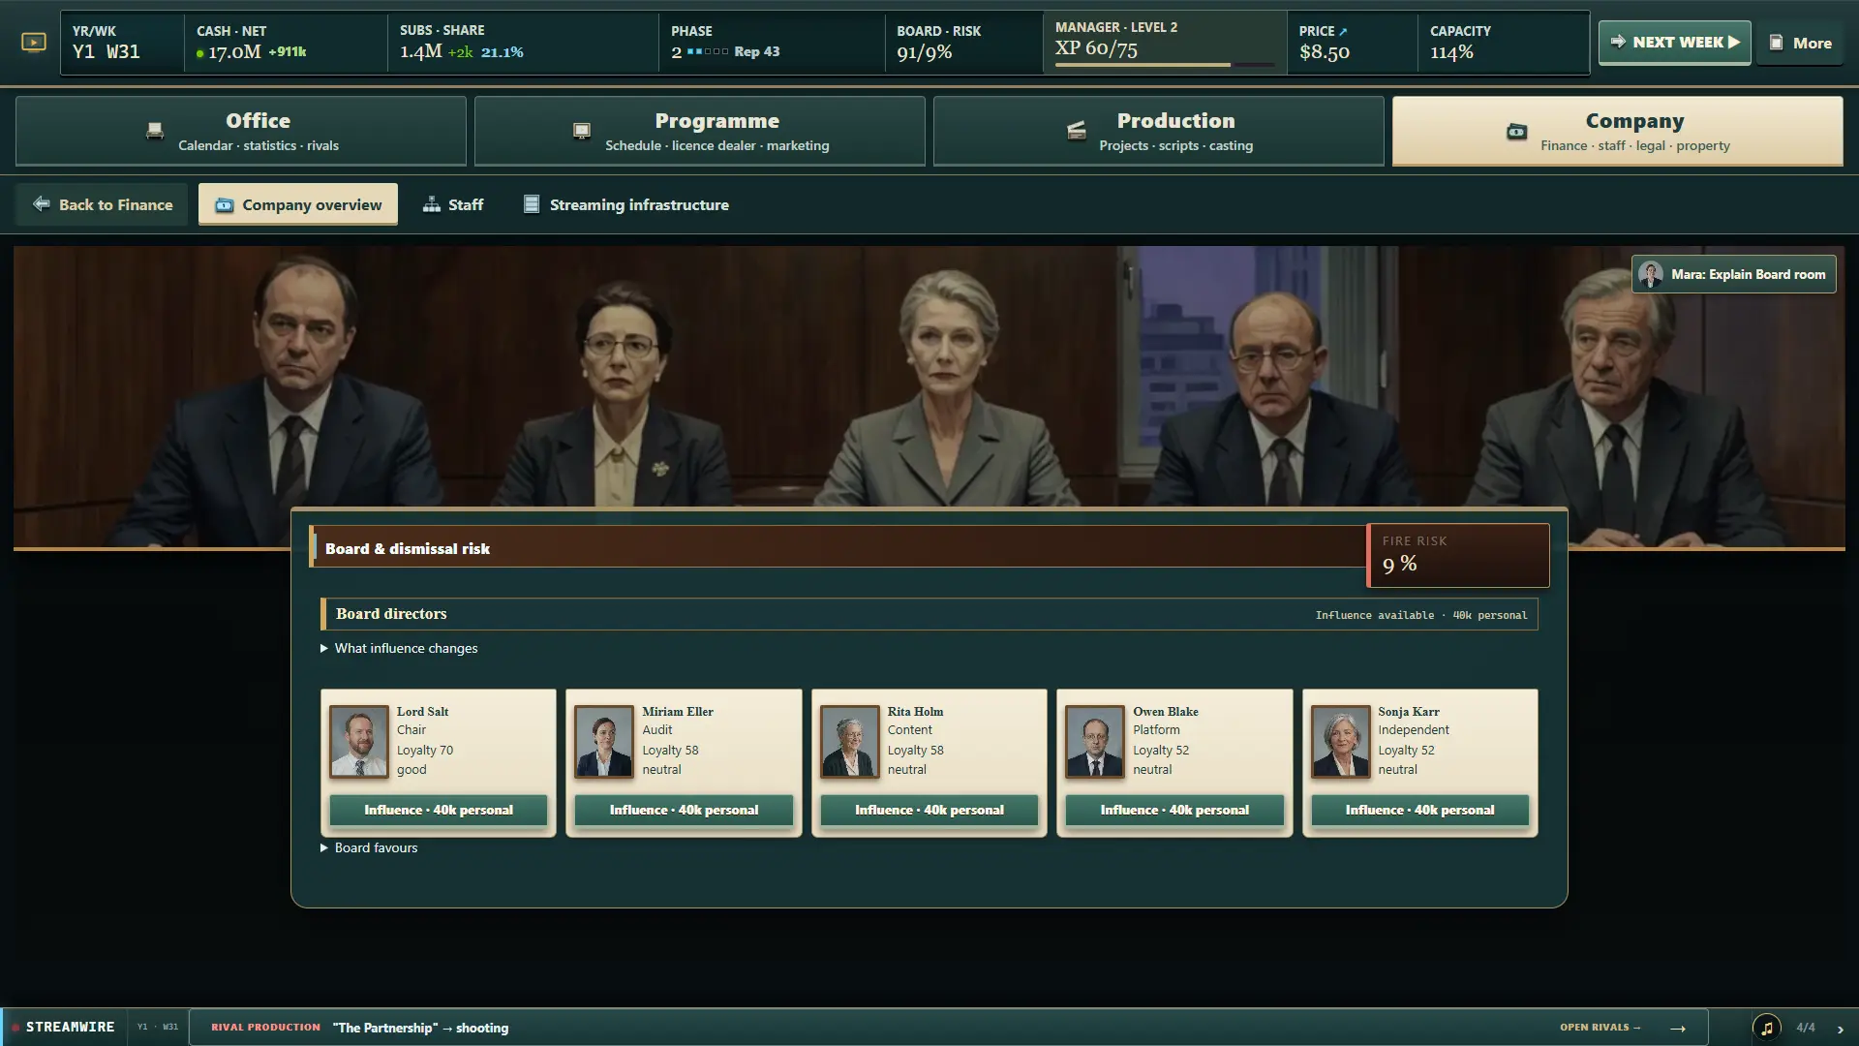1859x1046 pixels.
Task: Click Sonja Karr's portrait thumbnail
Action: tap(1341, 742)
